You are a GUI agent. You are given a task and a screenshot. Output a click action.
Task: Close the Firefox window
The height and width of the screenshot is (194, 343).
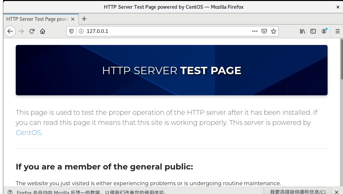(x=338, y=7)
